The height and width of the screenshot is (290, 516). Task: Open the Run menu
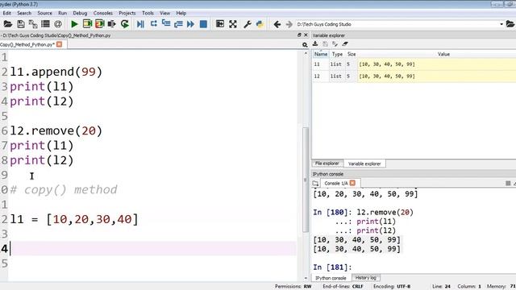(62, 13)
